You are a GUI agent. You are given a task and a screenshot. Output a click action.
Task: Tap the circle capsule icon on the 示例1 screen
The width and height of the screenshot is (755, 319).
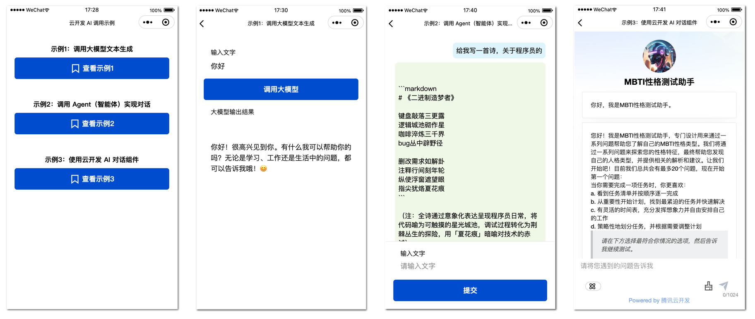[355, 23]
